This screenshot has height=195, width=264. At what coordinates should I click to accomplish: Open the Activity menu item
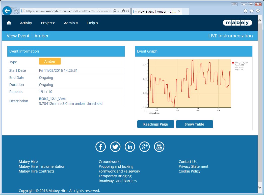pyautogui.click(x=26, y=23)
